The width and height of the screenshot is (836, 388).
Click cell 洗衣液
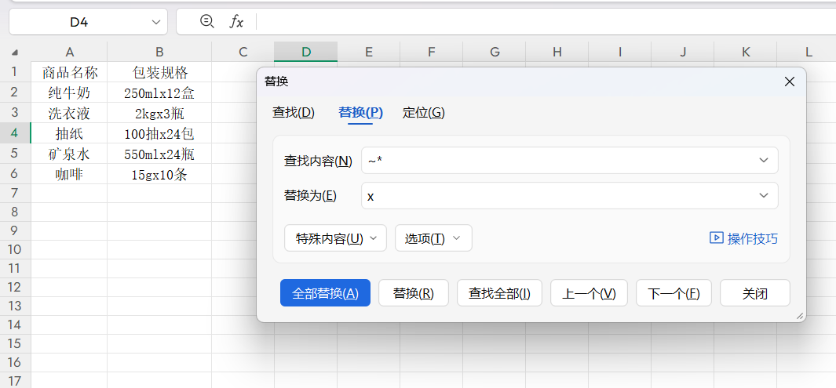click(69, 113)
